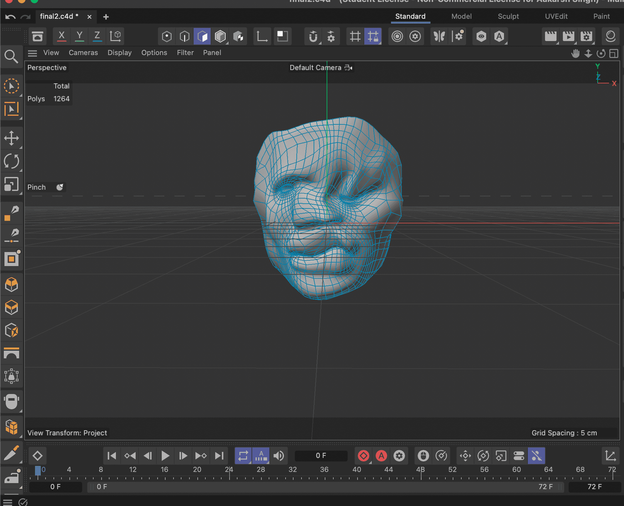Open the Filter menu
Image resolution: width=624 pixels, height=506 pixels.
[185, 53]
